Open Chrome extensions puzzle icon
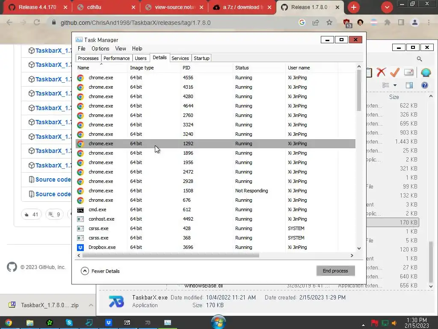The width and height of the screenshot is (438, 329). pos(387,22)
